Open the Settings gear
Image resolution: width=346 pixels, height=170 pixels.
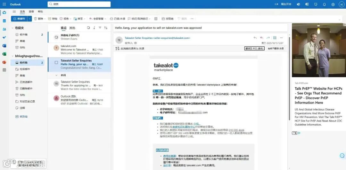click(333, 4)
